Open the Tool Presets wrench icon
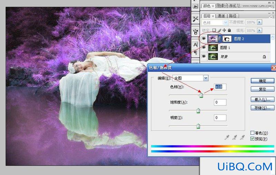Viewport: 276px width, 175px height. (195, 19)
